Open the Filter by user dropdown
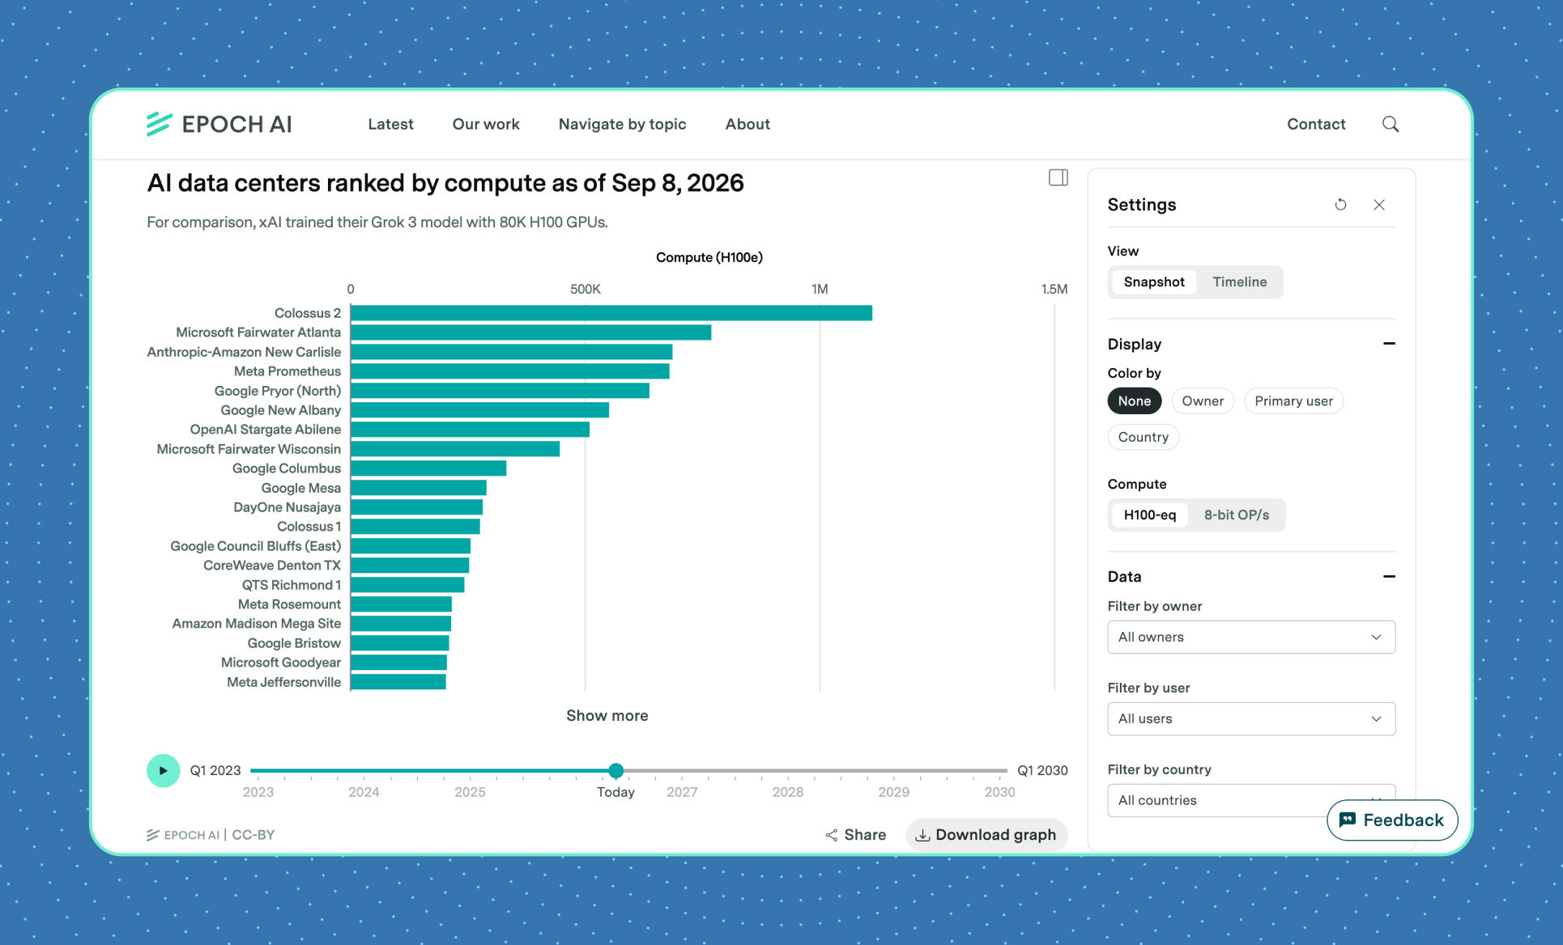Viewport: 1563px width, 945px height. (1250, 718)
